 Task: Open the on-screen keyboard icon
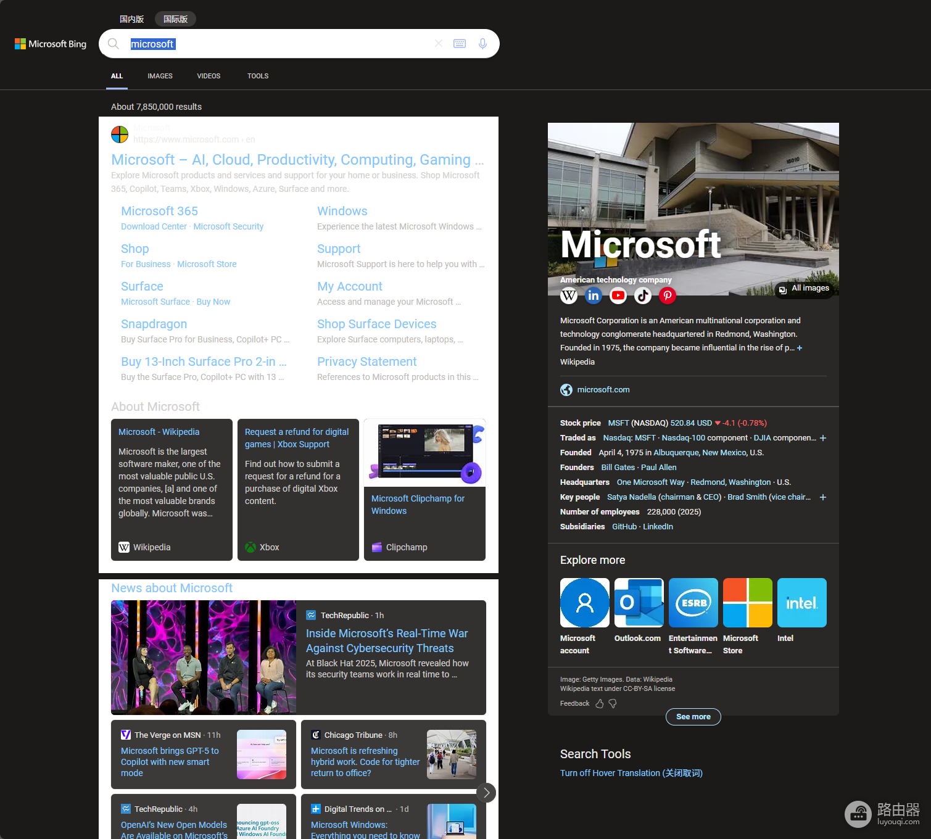[460, 44]
